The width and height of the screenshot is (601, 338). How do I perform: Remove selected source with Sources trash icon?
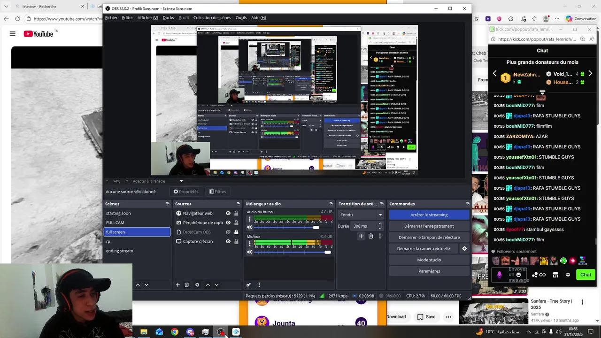[186, 285]
